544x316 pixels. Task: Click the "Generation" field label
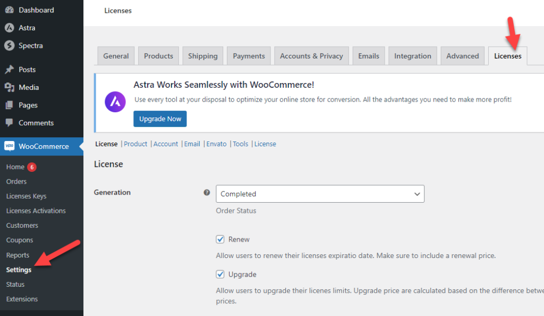coord(112,193)
